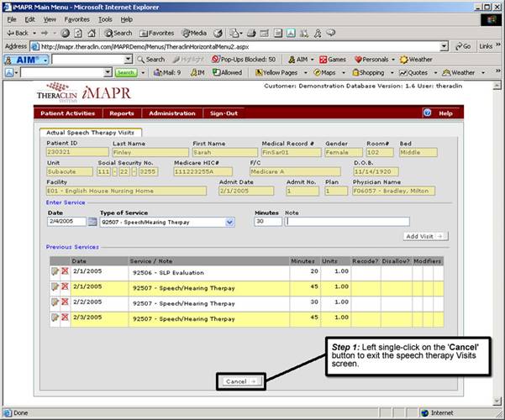Viewport: 505px width, 420px height.
Task: Expand the AIM search box dropdown
Action: tap(129, 60)
